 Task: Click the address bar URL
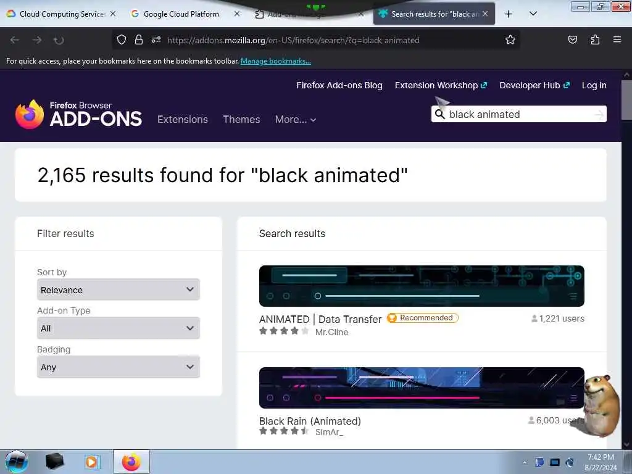tap(293, 40)
